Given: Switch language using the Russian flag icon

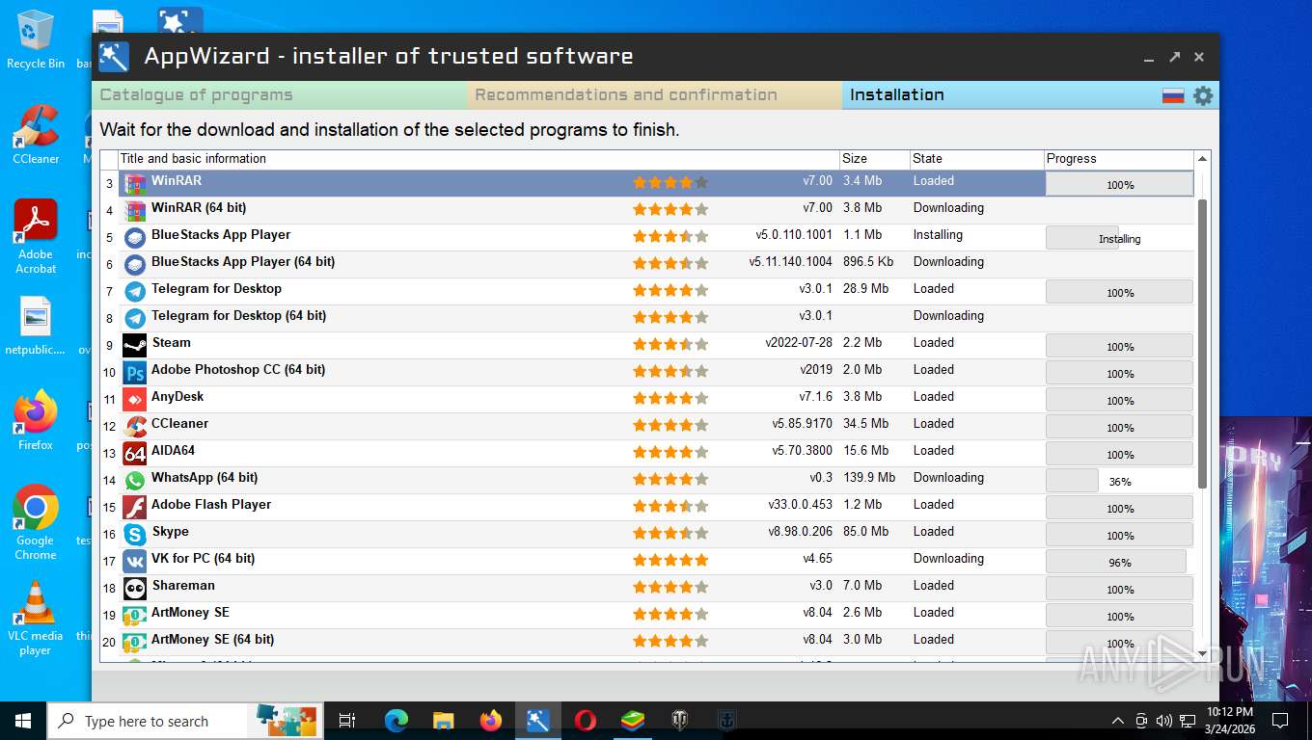Looking at the screenshot, I should click(x=1173, y=95).
